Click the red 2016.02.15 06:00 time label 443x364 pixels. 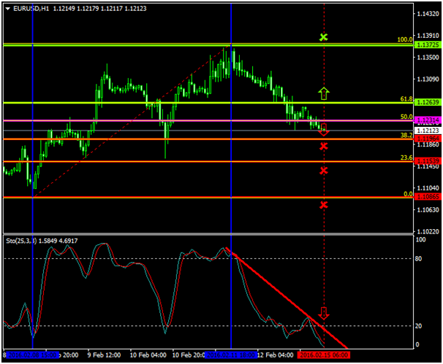click(x=323, y=355)
